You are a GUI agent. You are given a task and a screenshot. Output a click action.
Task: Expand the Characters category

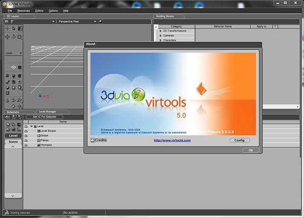pos(161,40)
